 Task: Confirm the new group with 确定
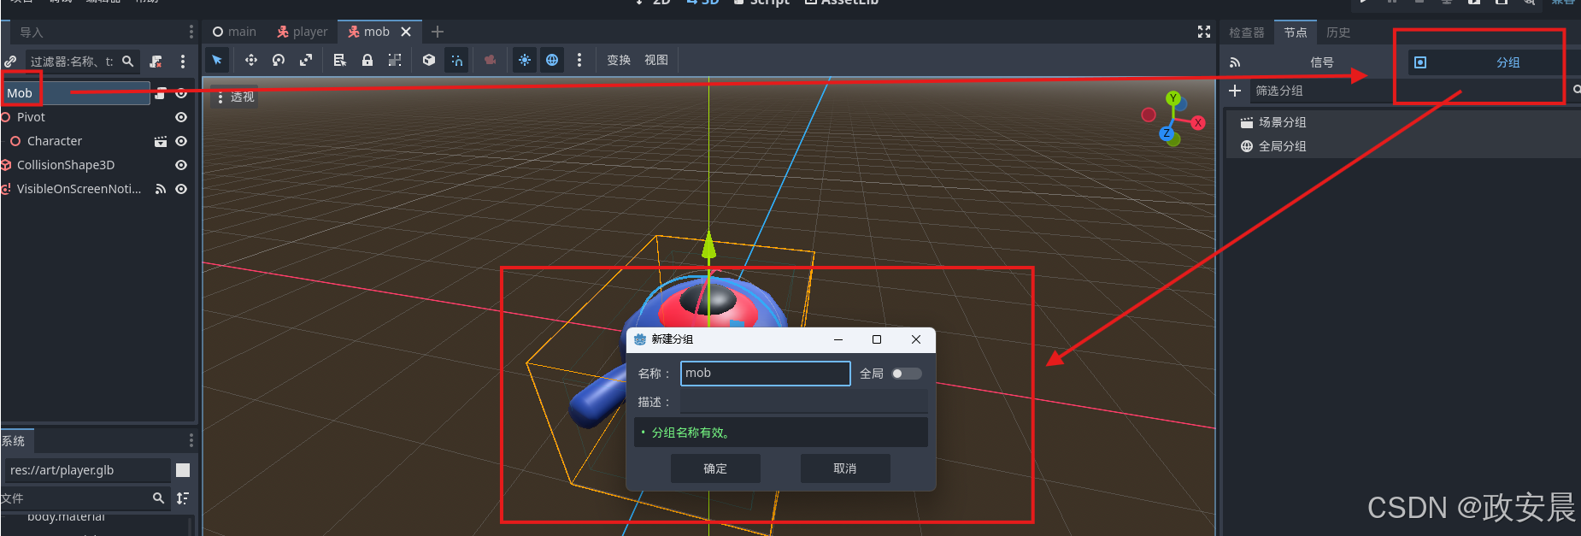(715, 468)
